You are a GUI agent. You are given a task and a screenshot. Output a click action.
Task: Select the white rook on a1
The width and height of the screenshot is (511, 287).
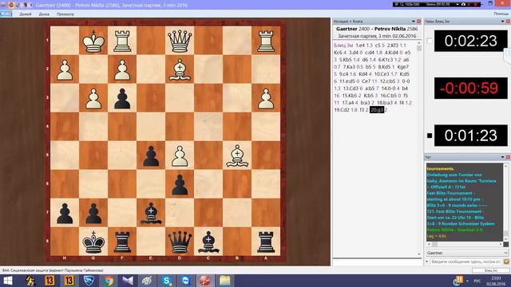(x=266, y=41)
